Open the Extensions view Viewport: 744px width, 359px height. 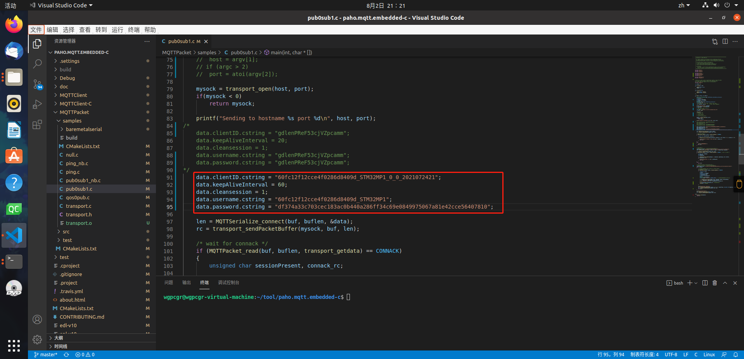coord(37,124)
